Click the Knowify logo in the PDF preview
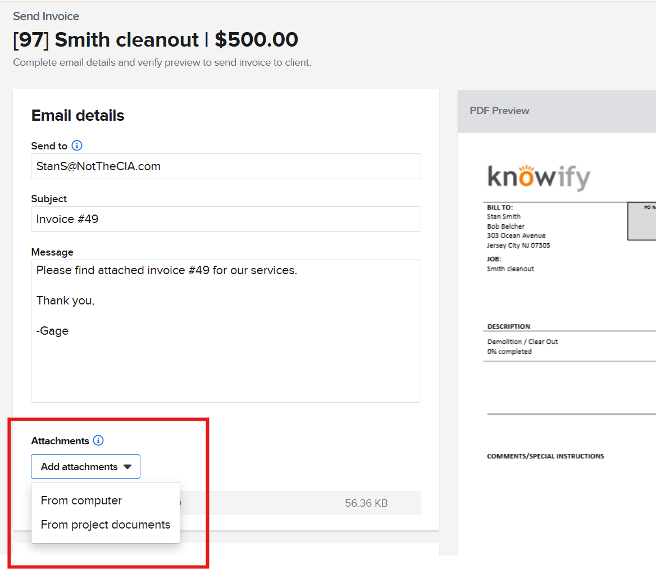Screen dimensions: 656x569 point(539,177)
